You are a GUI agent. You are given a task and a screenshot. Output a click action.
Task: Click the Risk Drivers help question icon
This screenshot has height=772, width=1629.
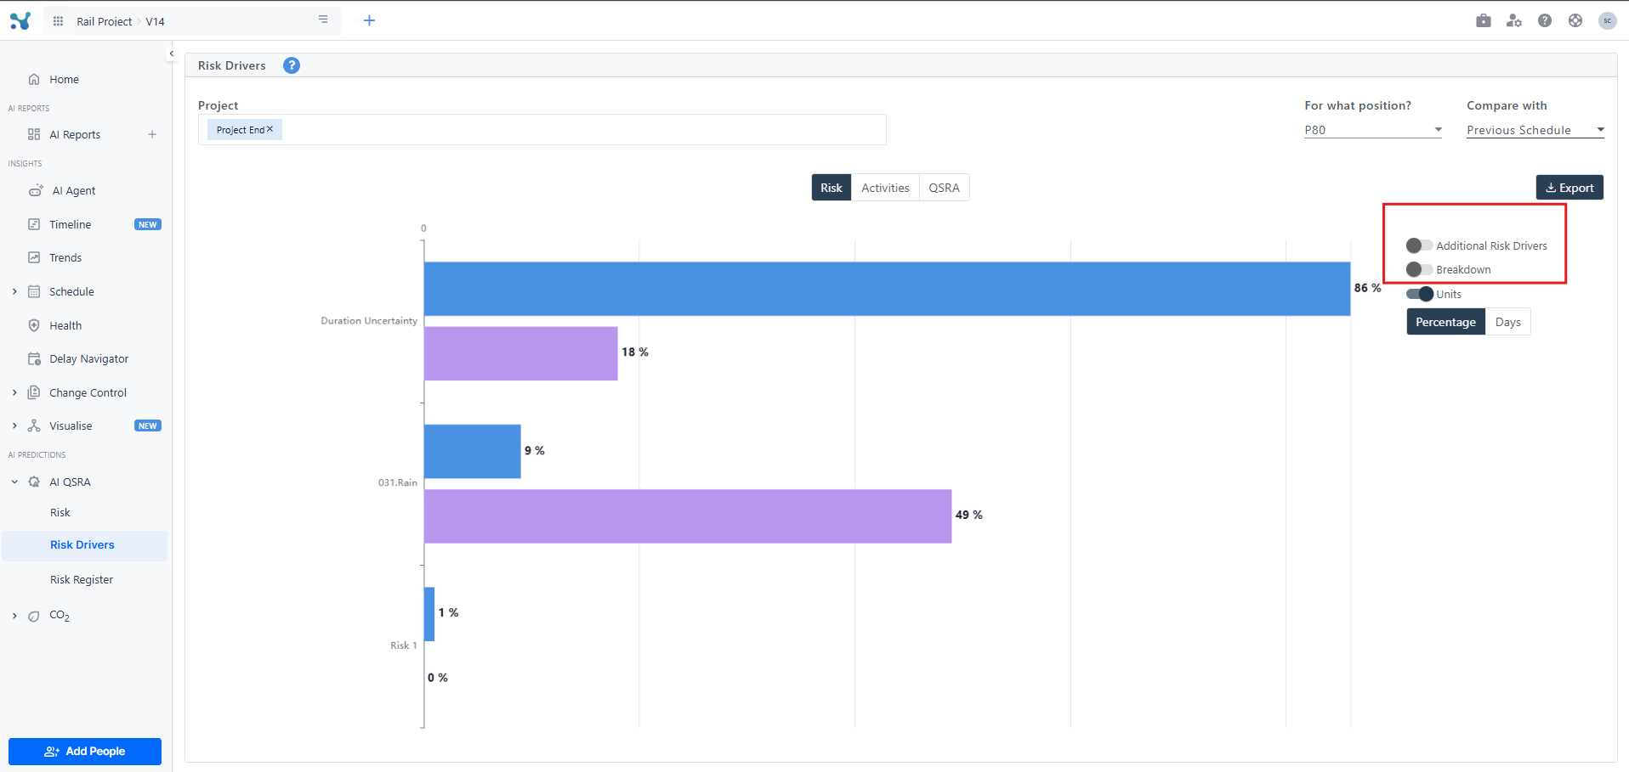tap(292, 65)
